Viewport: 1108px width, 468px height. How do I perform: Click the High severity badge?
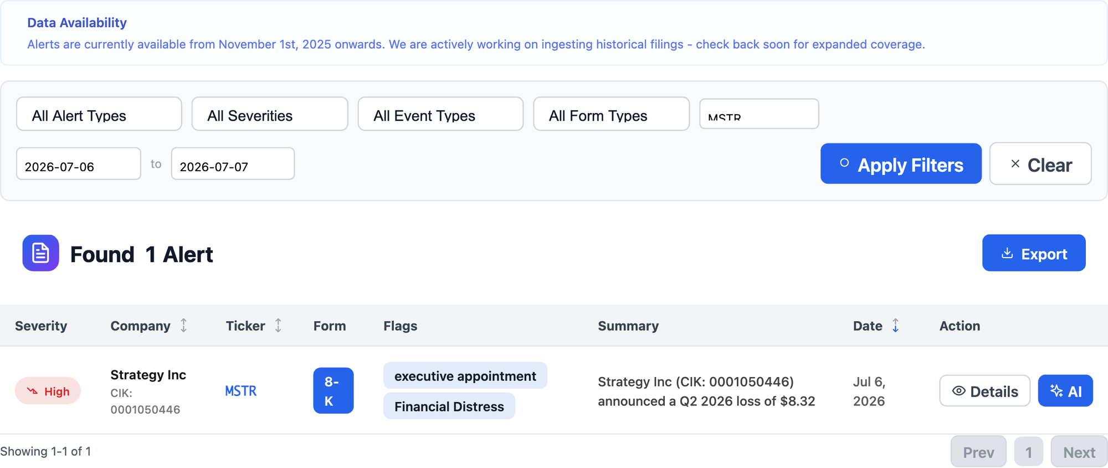(48, 391)
